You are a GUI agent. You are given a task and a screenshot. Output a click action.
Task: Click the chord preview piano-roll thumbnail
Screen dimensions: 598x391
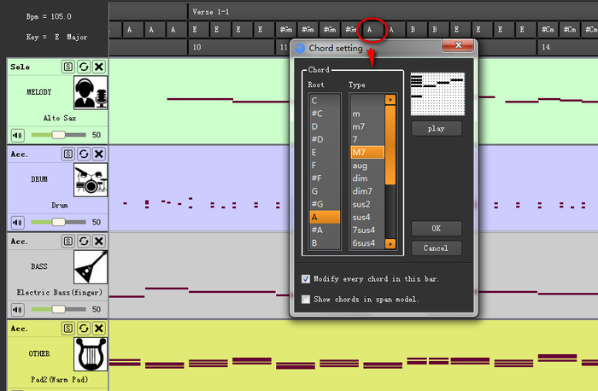point(437,94)
